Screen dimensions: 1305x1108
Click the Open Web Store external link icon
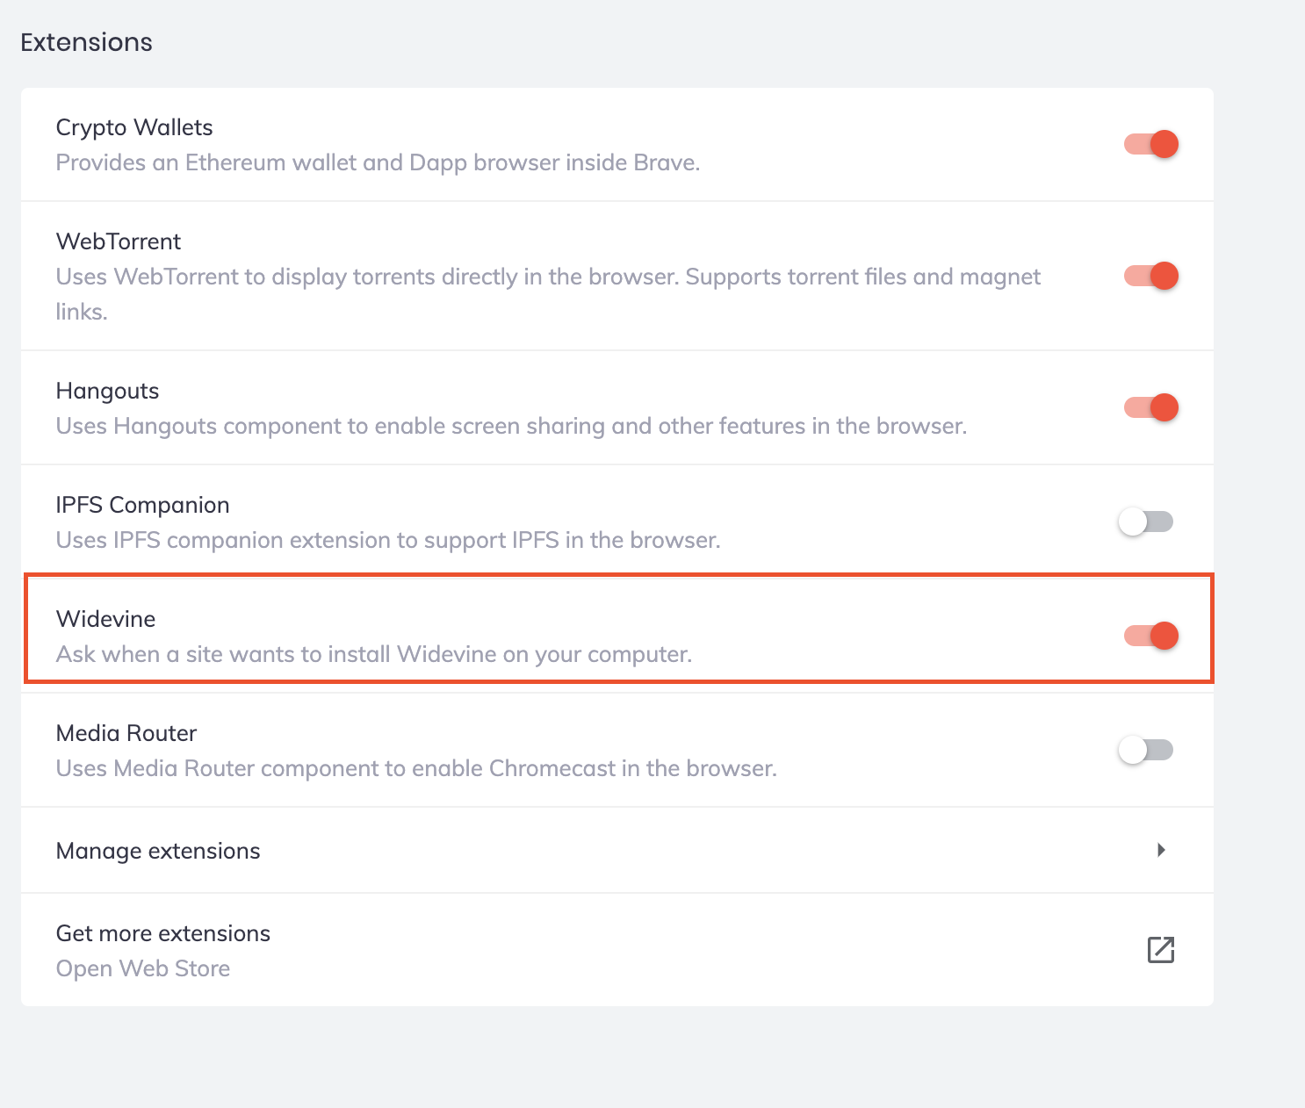tap(1161, 950)
